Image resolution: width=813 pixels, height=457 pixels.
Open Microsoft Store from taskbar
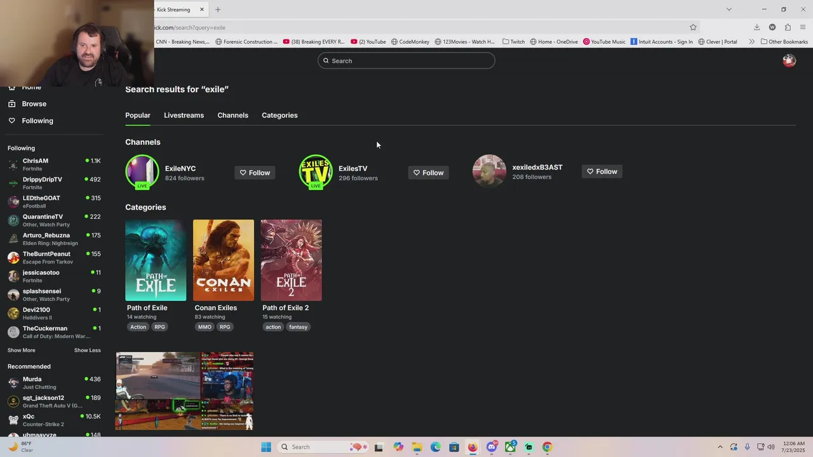[454, 447]
